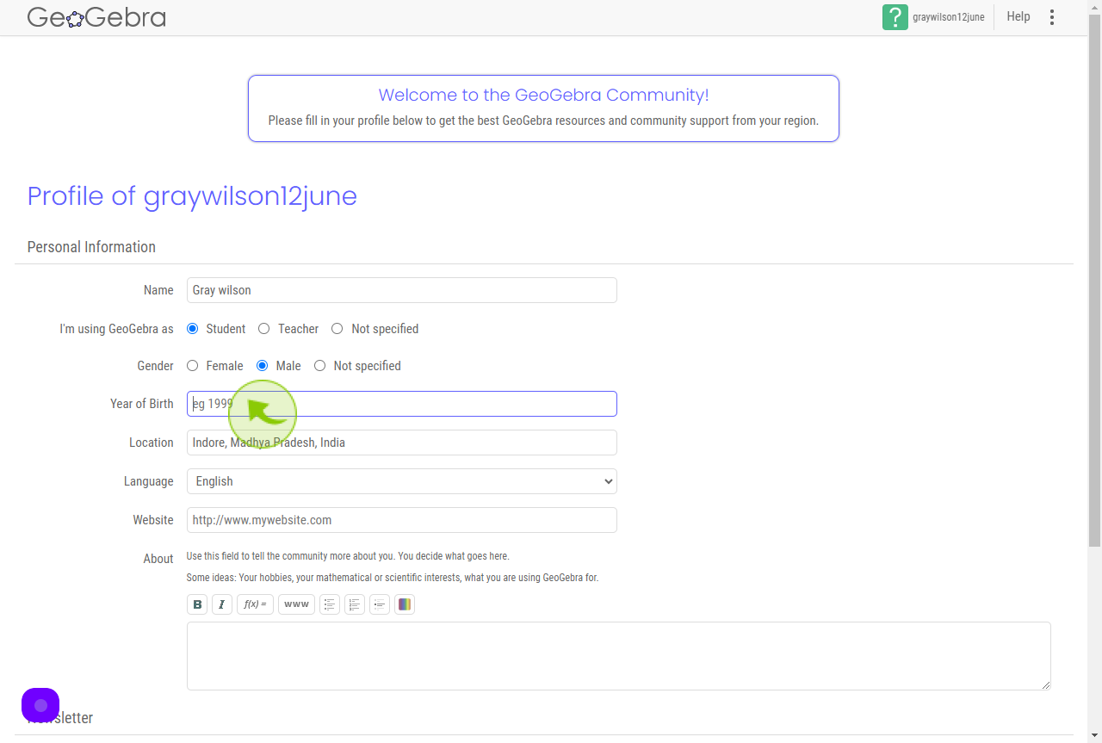This screenshot has height=743, width=1102.
Task: Toggle italic formatting in About editor
Action: [221, 604]
